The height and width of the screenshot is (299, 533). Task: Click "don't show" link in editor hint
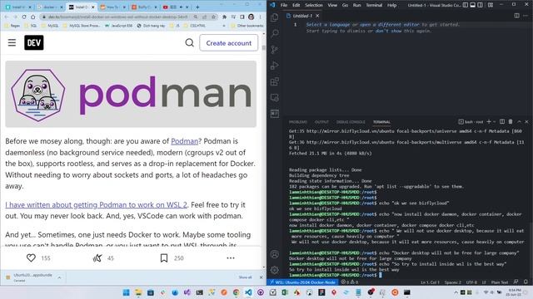(x=388, y=31)
